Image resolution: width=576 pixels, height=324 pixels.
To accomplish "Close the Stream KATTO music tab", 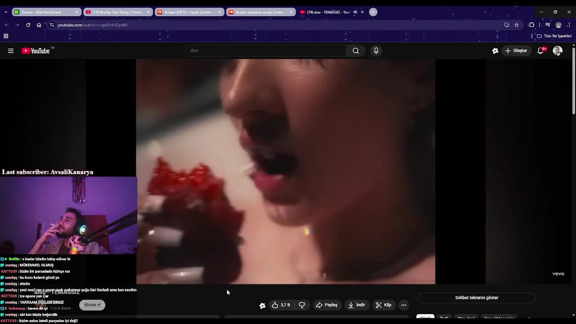I will [x=220, y=12].
